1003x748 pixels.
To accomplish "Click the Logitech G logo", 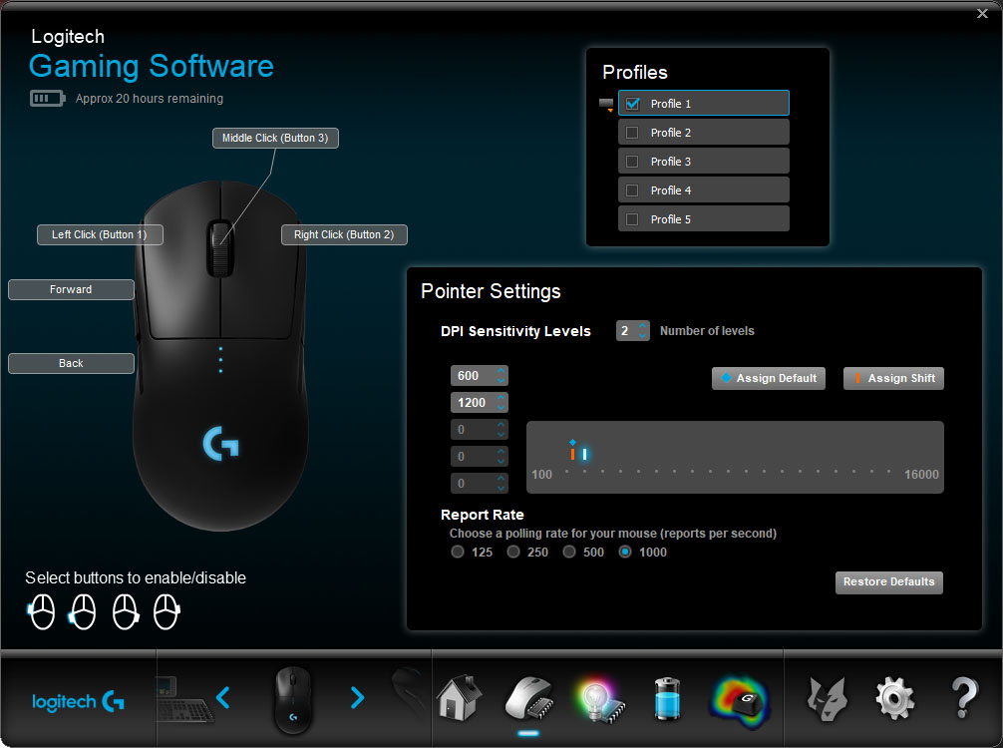I will [78, 702].
